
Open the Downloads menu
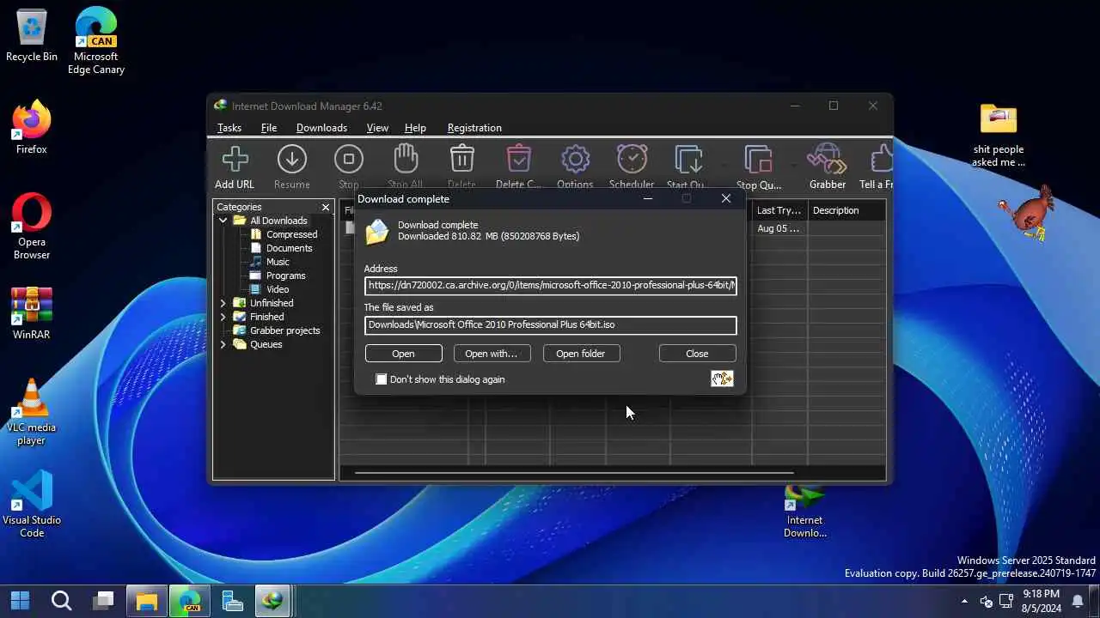pos(321,128)
